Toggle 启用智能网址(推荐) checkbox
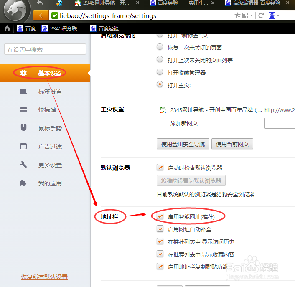Screen dimensions: 295x287 (160, 216)
